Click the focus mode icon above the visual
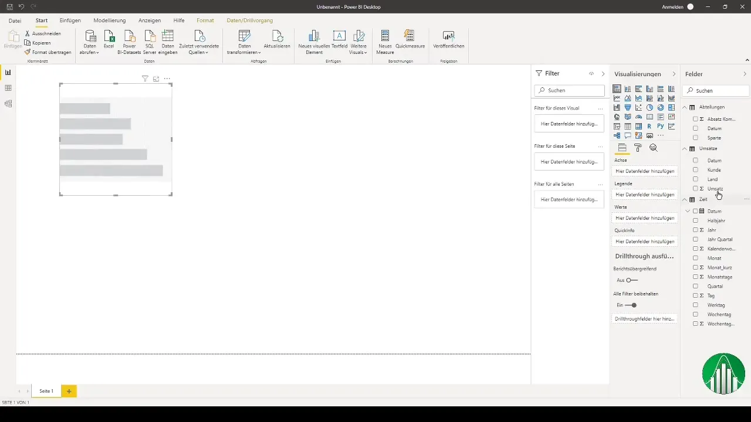 [x=156, y=79]
